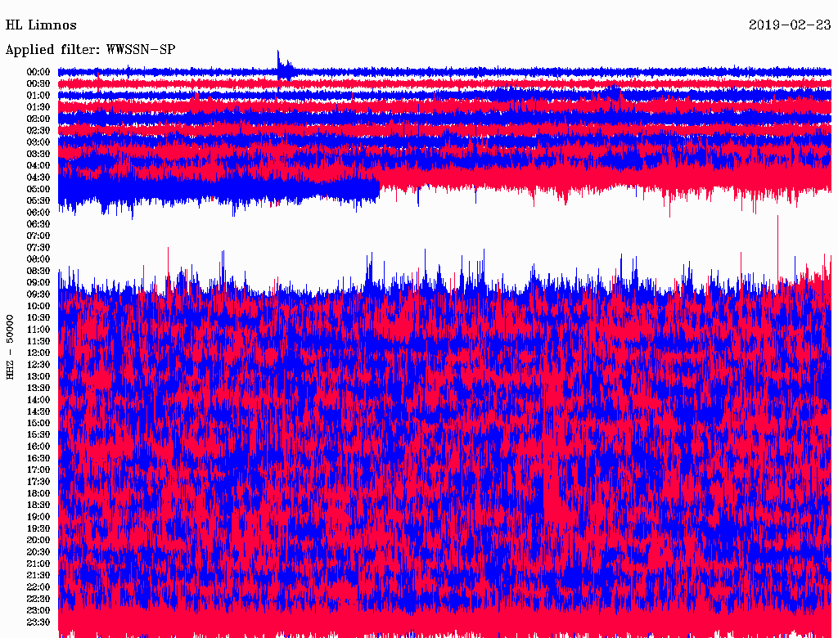Select the 03:00 time label
838x638 pixels.
(x=38, y=142)
